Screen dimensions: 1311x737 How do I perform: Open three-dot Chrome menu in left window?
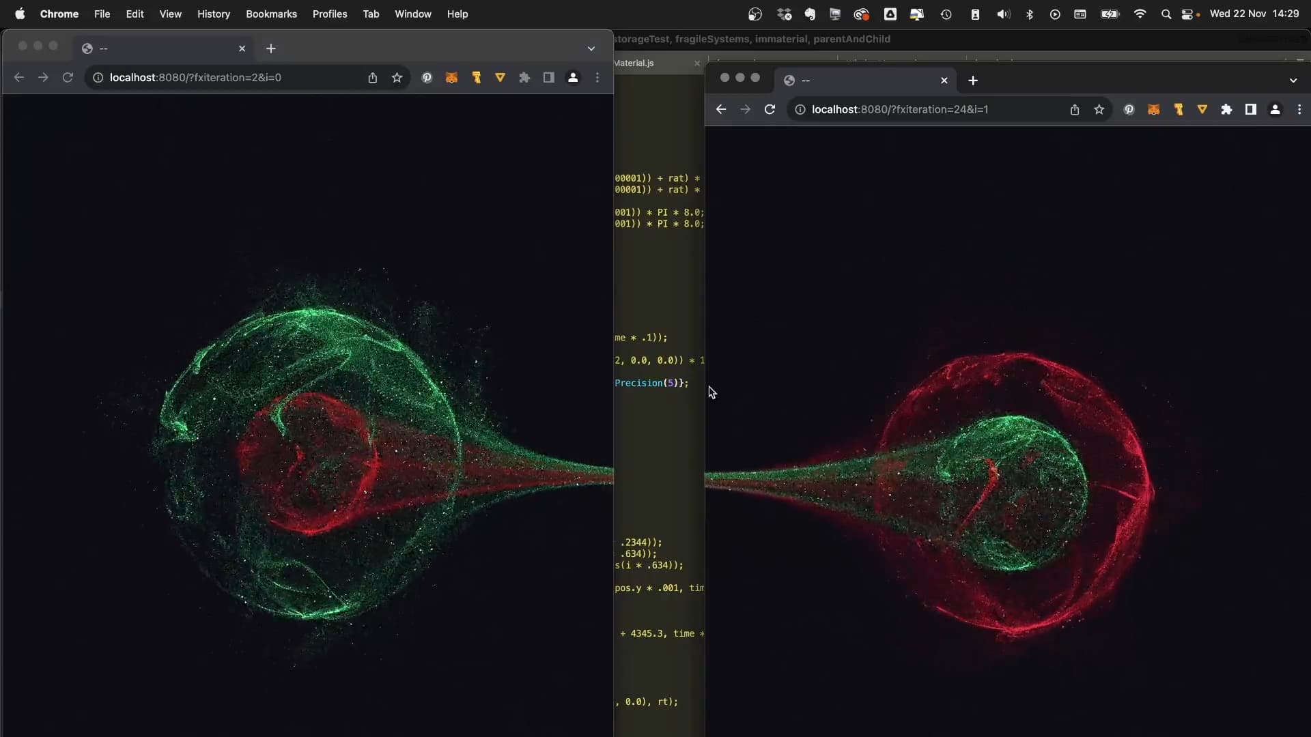(597, 78)
